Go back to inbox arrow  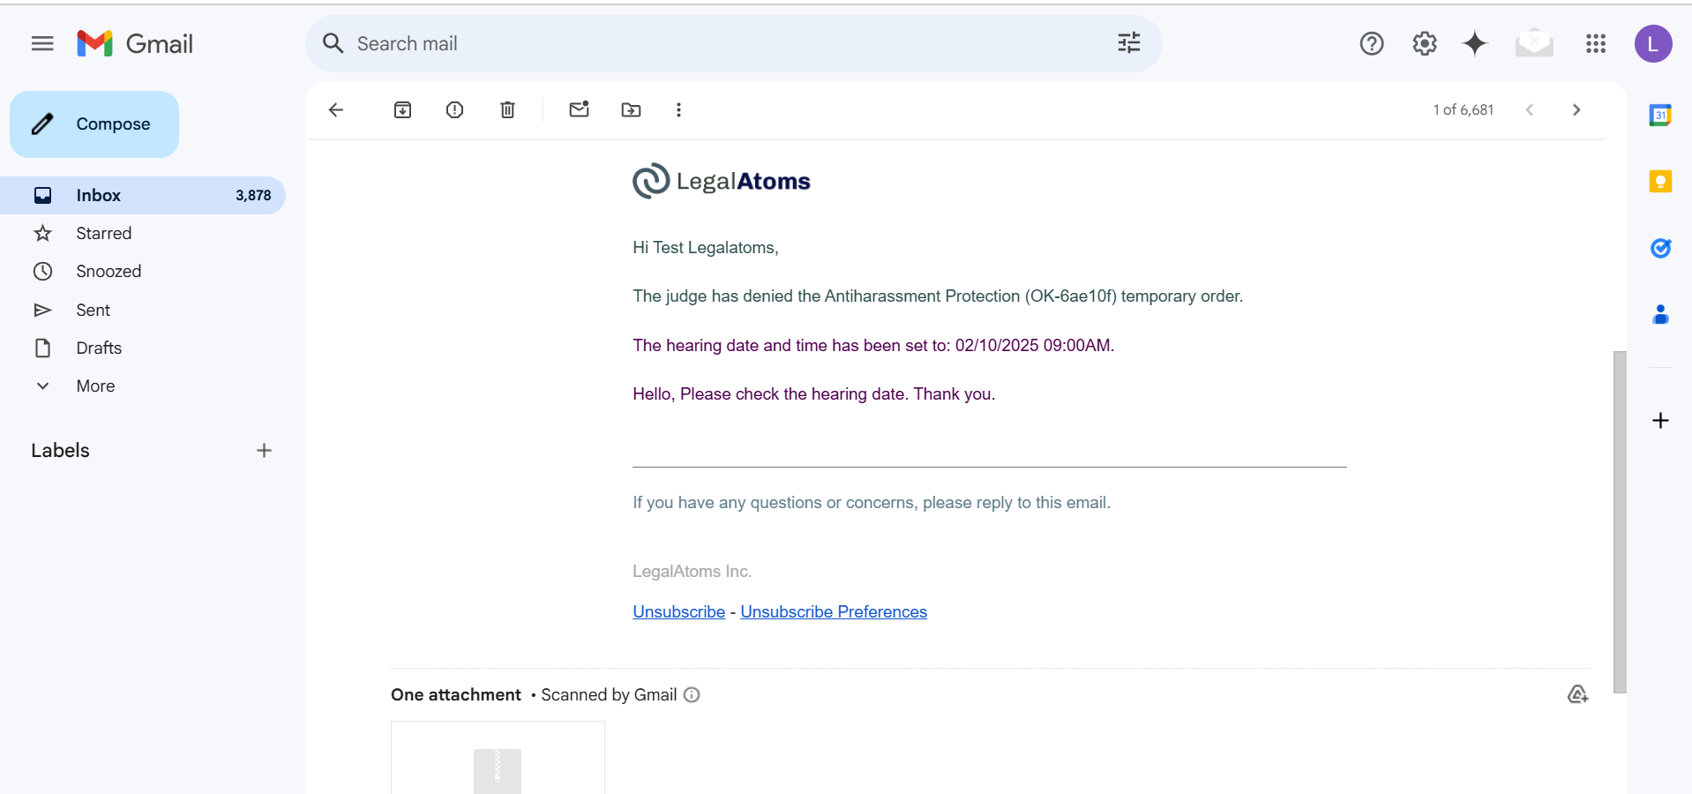pyautogui.click(x=336, y=109)
